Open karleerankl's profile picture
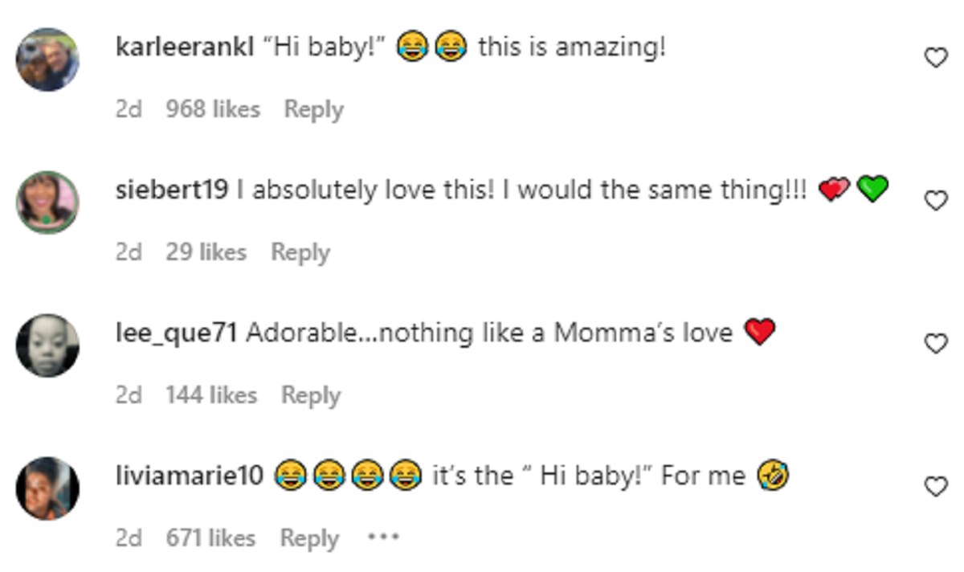964x572 pixels. coord(48,59)
